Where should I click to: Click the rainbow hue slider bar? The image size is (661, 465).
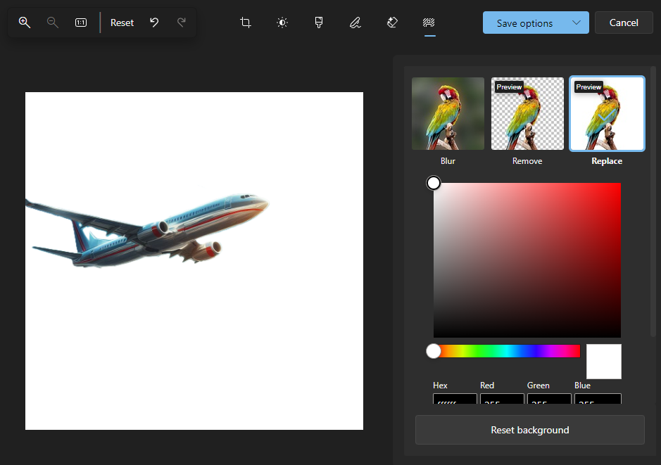pyautogui.click(x=507, y=351)
